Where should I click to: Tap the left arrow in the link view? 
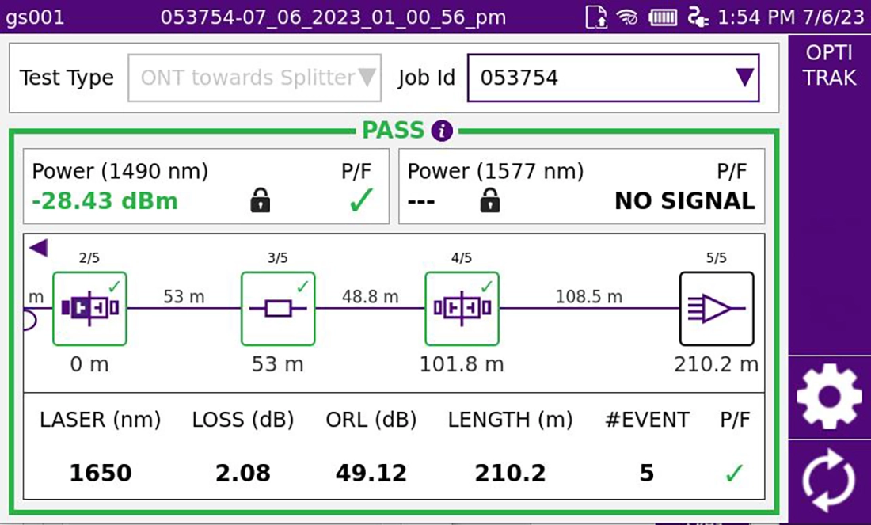[38, 247]
